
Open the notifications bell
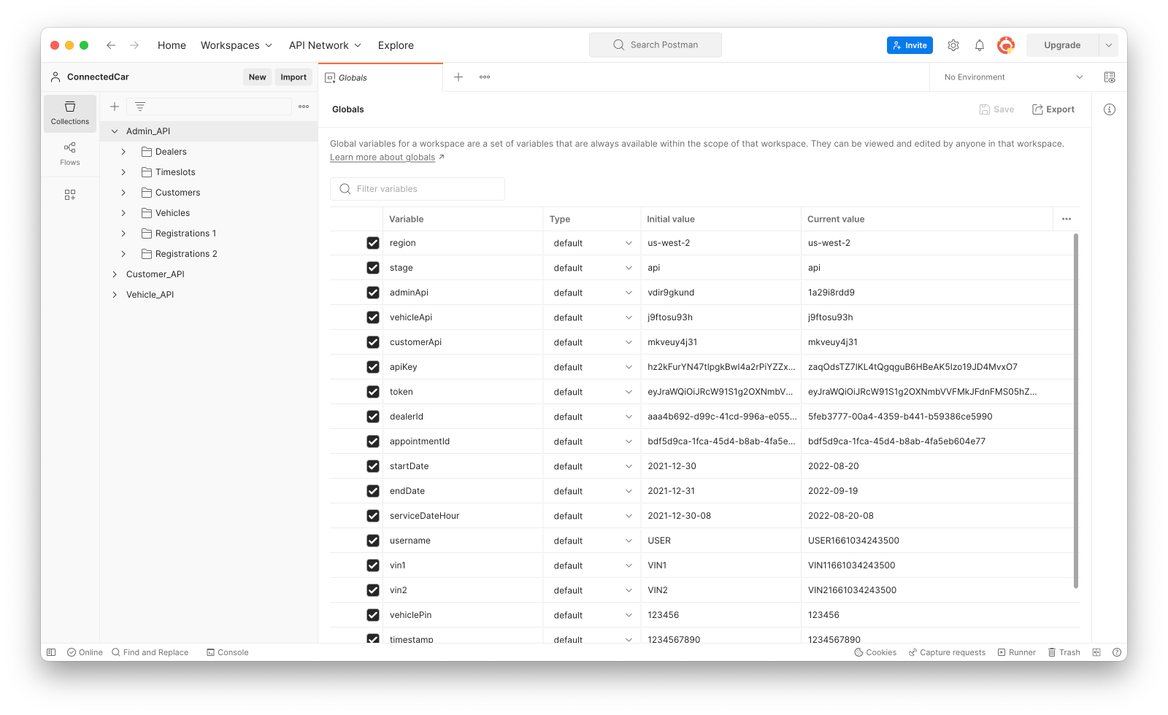[980, 45]
